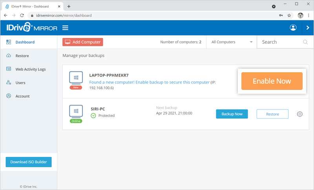Open the All Computers dropdown
The image size is (314, 190).
tap(232, 42)
